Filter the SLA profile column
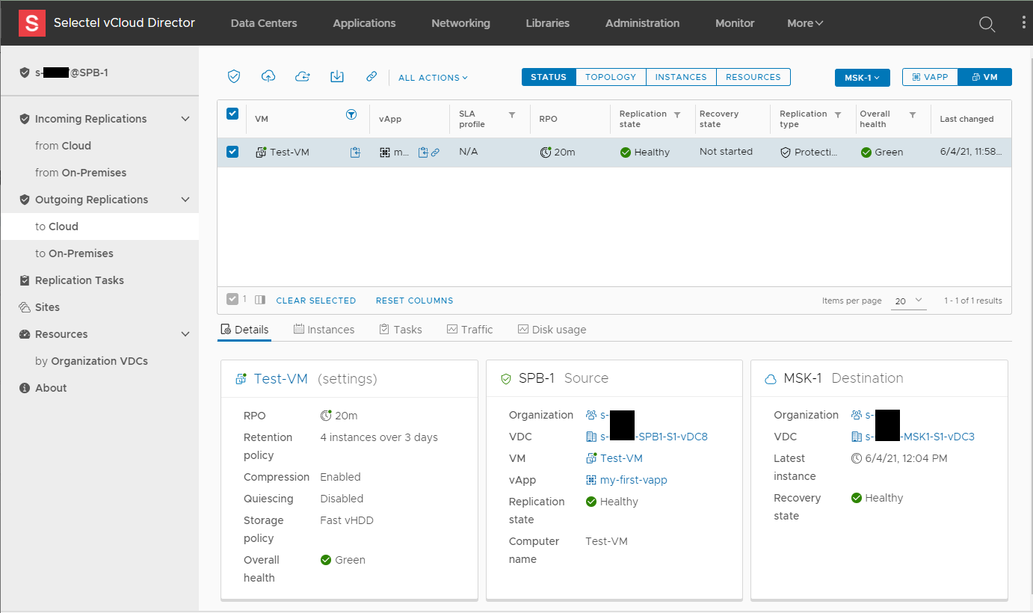This screenshot has width=1033, height=613. tap(512, 114)
